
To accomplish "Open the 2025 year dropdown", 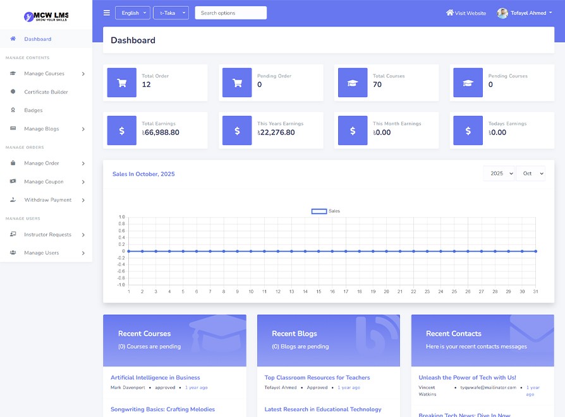I will click(x=499, y=173).
